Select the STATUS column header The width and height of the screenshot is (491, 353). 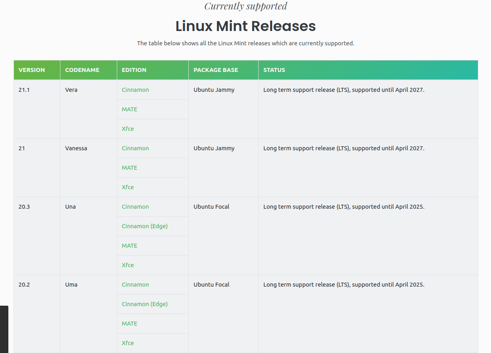click(274, 70)
